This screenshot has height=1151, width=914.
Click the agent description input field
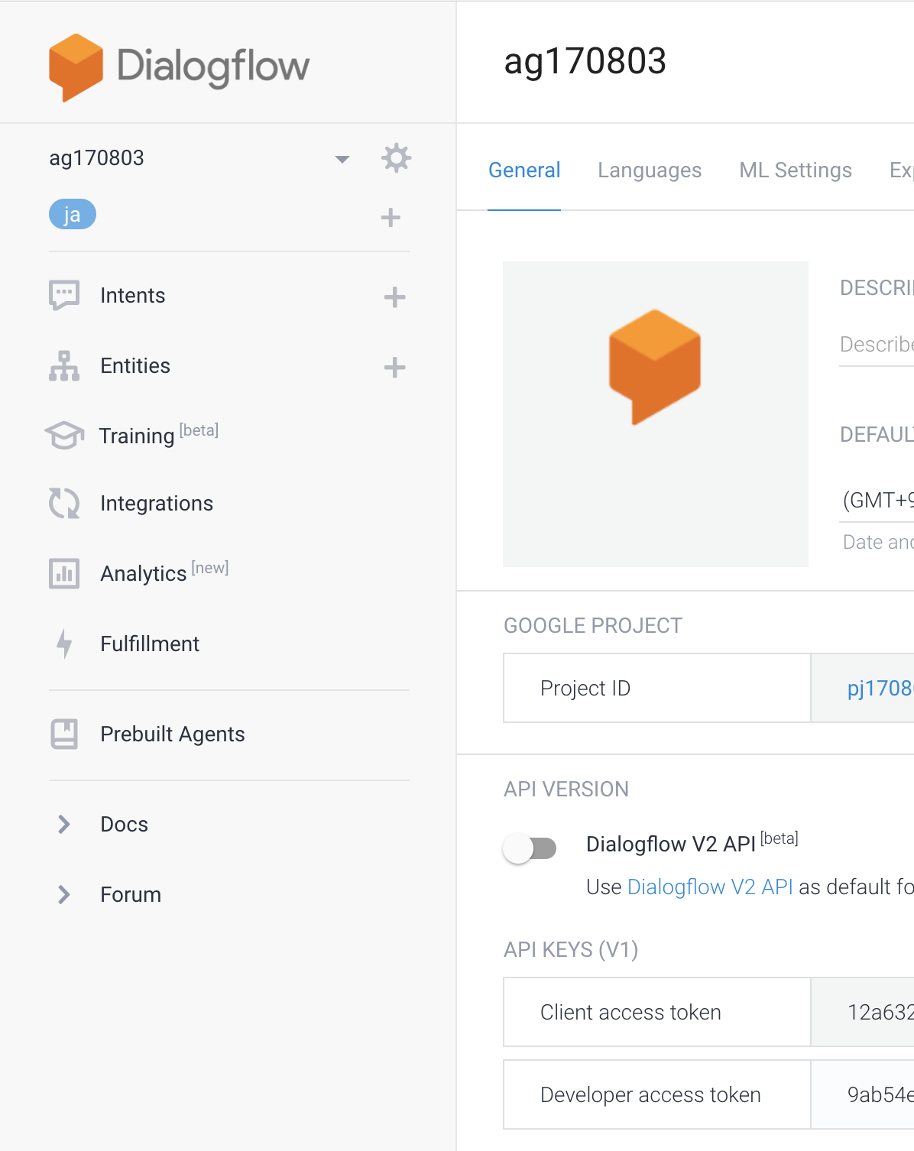(x=877, y=345)
